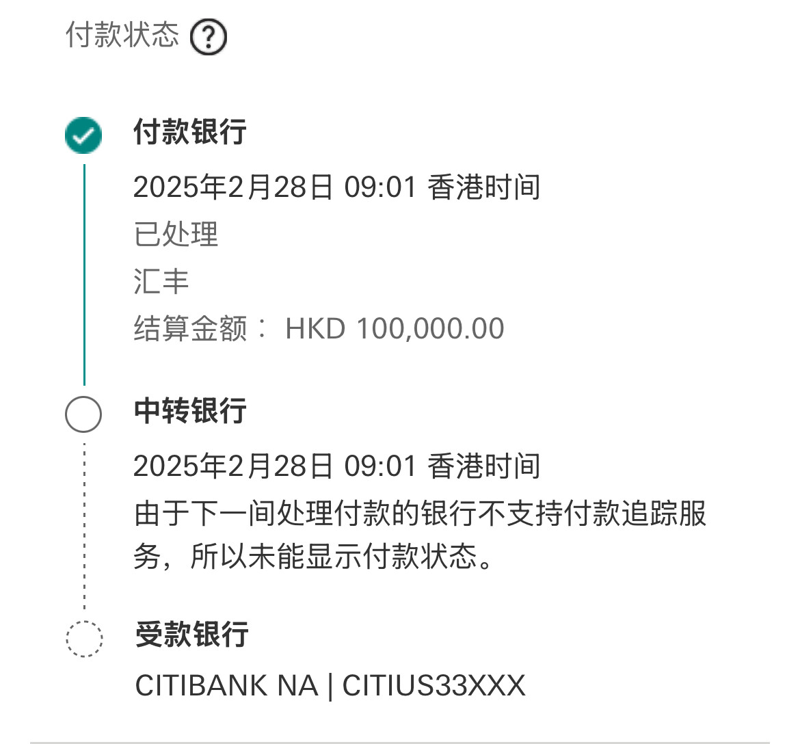Image resolution: width=800 pixels, height=744 pixels.
Task: Select the pending intermediary bank status indicator
Action: point(83,413)
